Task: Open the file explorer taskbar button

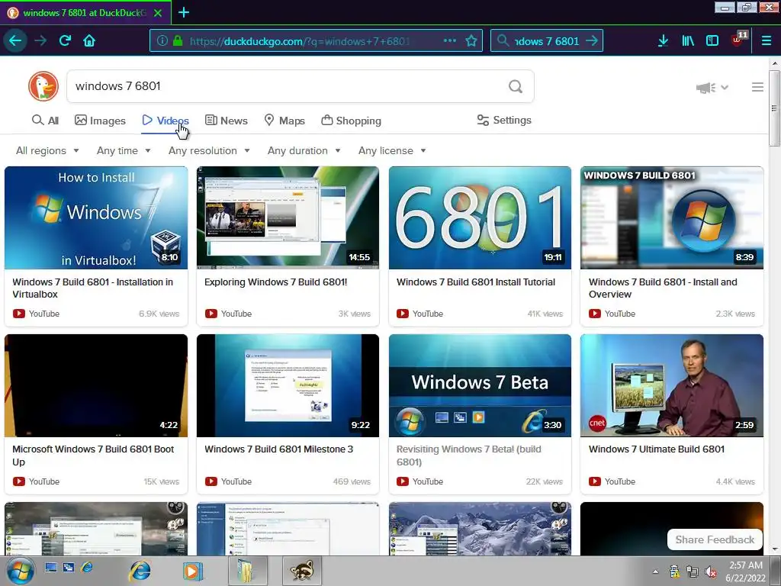Action: pyautogui.click(x=248, y=571)
